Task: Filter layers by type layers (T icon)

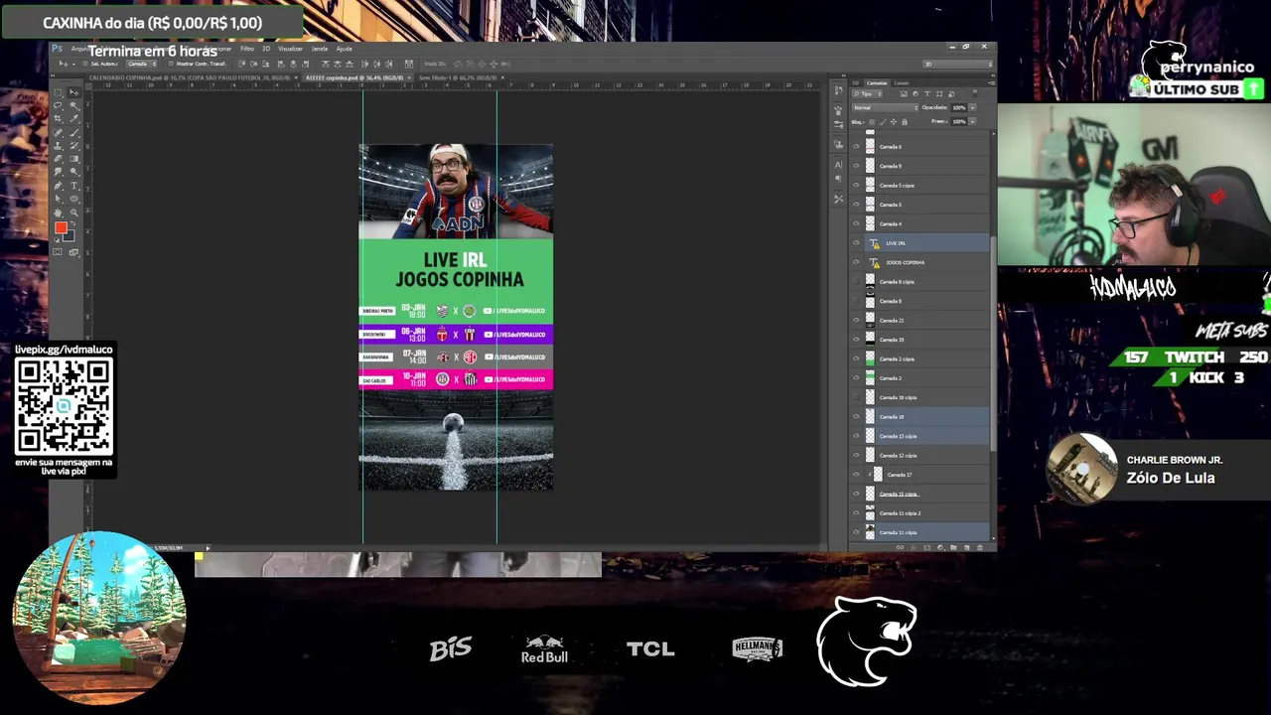Action: [927, 94]
